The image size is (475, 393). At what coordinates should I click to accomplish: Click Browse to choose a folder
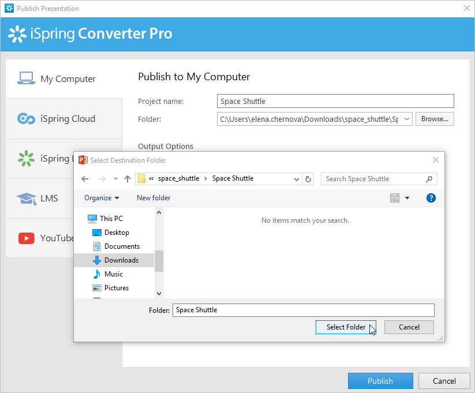pyautogui.click(x=435, y=119)
